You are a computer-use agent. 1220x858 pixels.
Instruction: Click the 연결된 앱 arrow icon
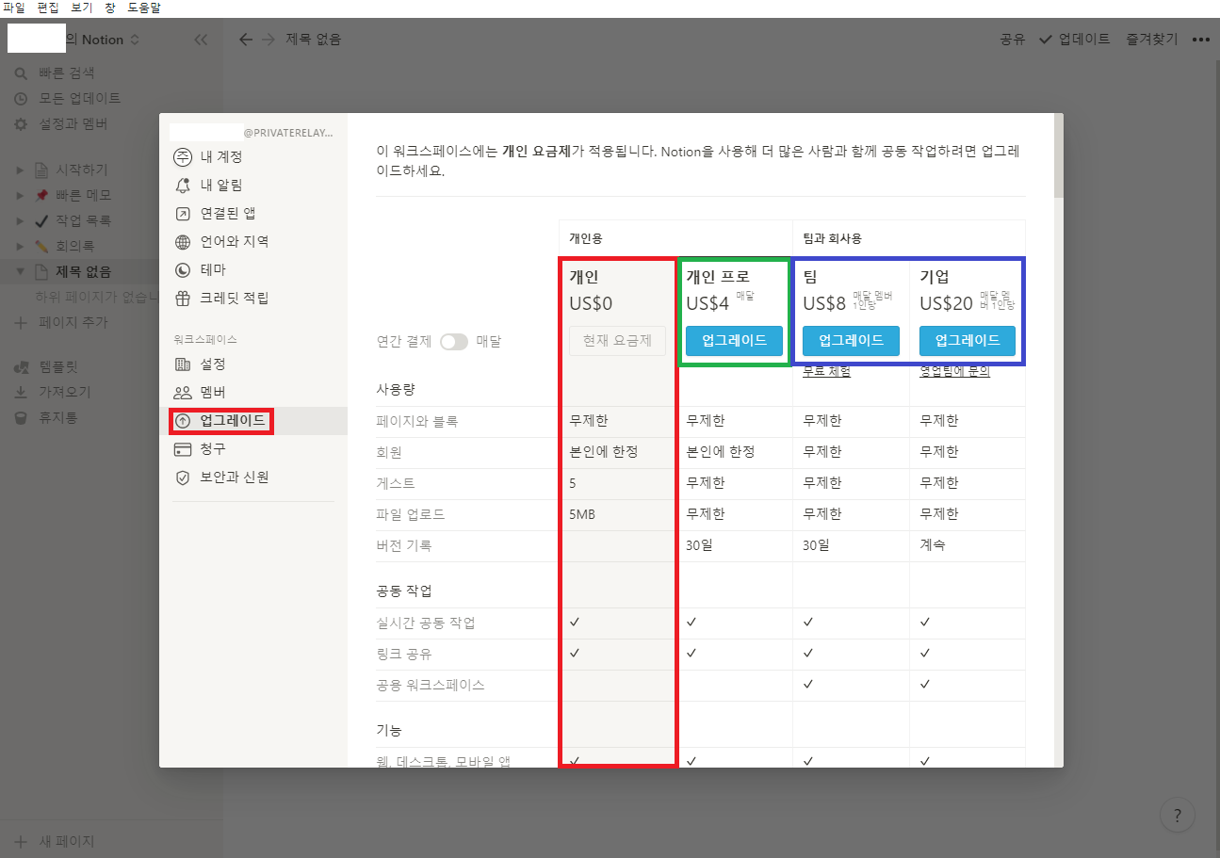tap(183, 214)
